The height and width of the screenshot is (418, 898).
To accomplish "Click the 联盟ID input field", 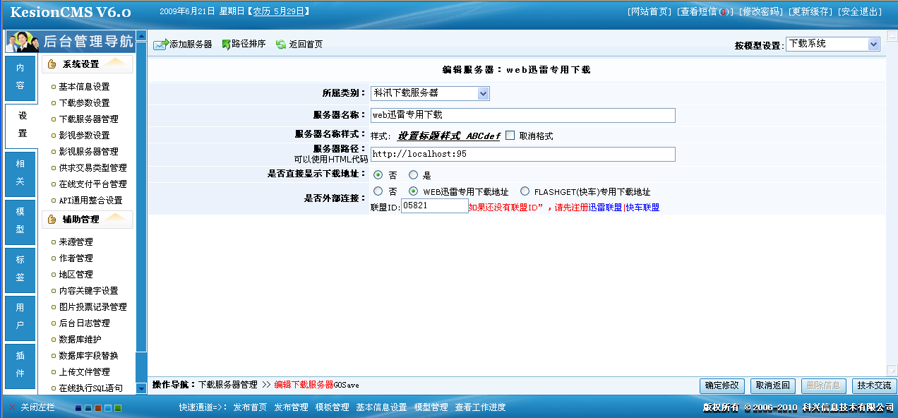I will point(434,205).
